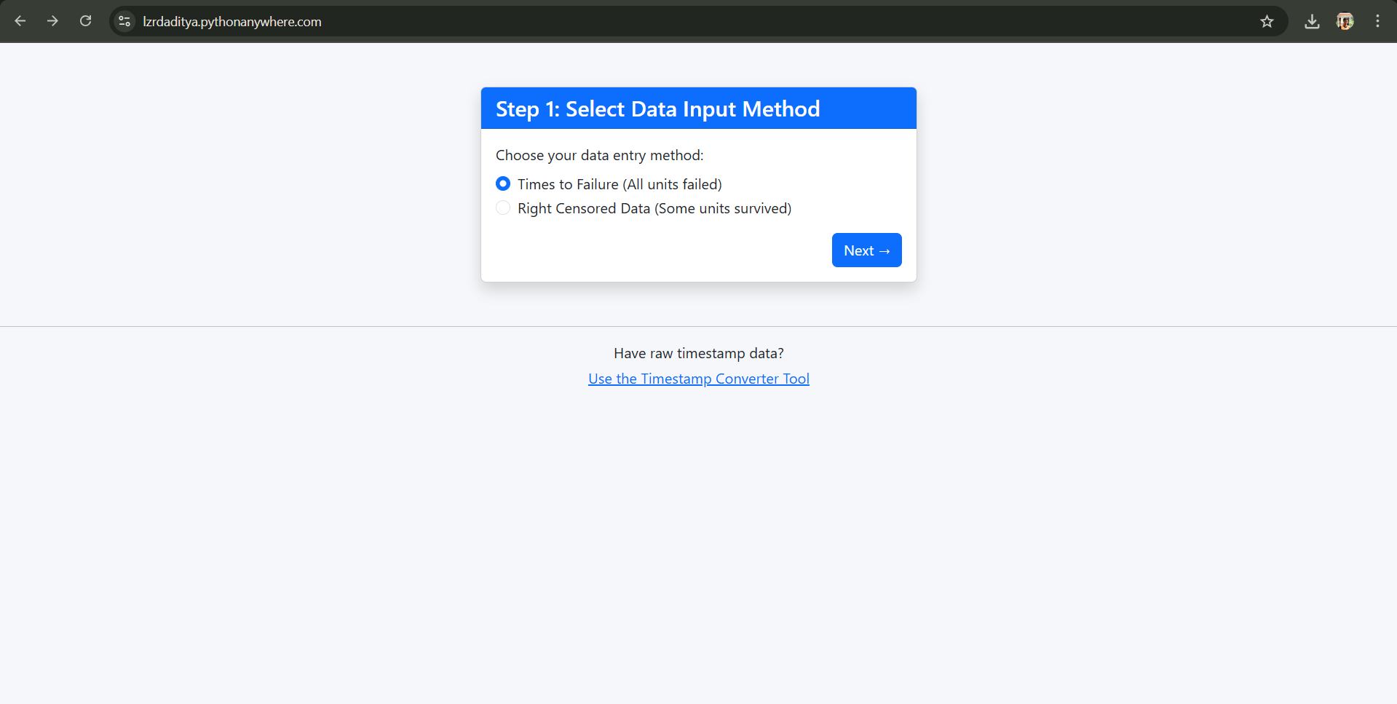Click inside the browser address bar
Viewport: 1397px width, 704px height.
(x=510, y=21)
